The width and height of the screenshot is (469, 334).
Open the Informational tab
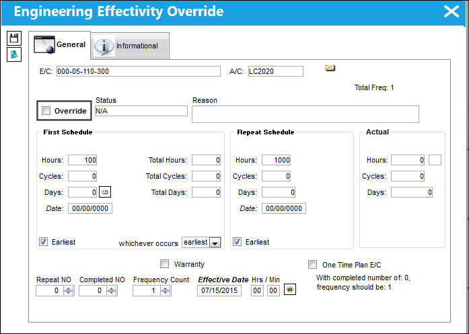[130, 46]
